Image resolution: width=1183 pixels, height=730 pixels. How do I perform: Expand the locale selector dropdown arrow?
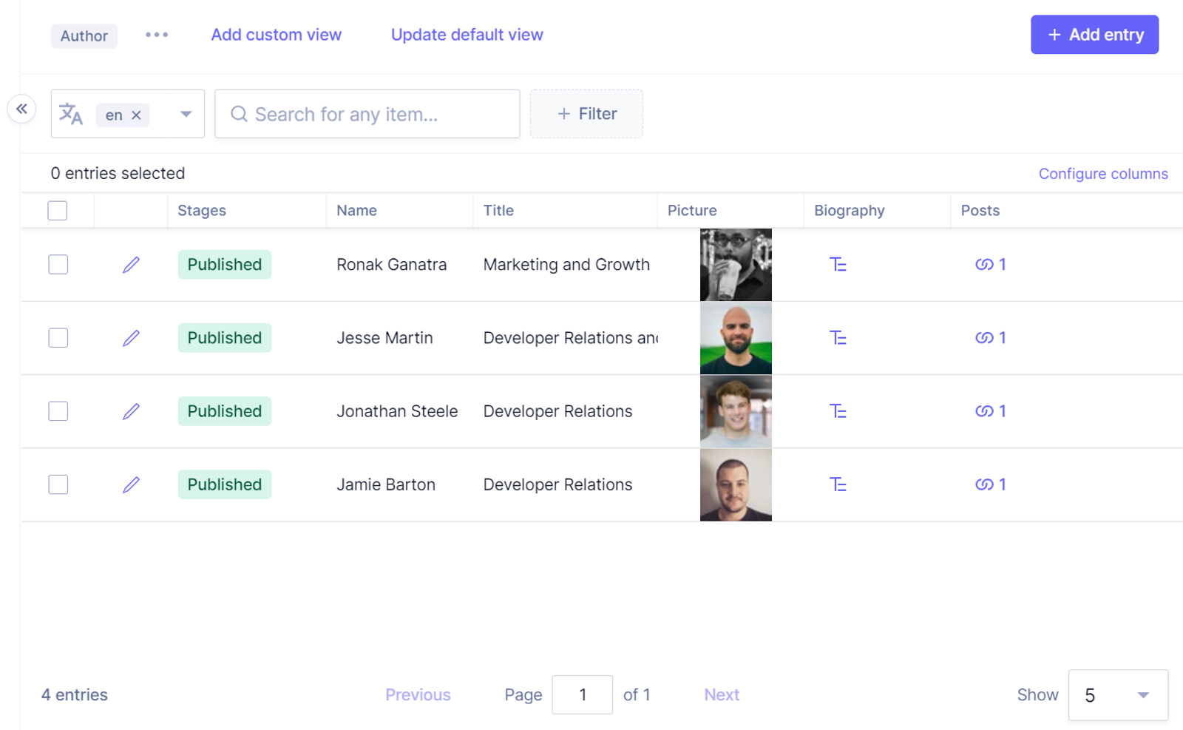pos(186,114)
